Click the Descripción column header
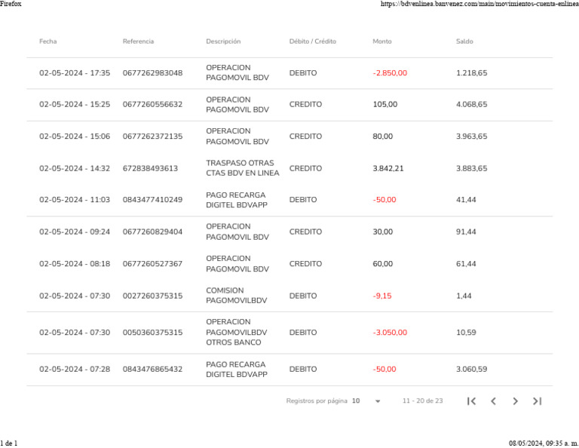Viewport: 579px width, 448px height. 223,41
